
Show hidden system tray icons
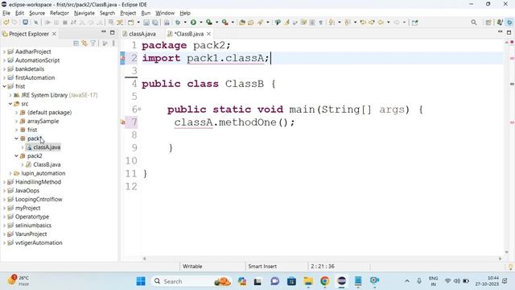tap(407, 281)
